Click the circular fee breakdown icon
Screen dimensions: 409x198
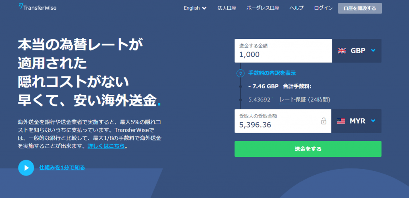[x=240, y=73]
